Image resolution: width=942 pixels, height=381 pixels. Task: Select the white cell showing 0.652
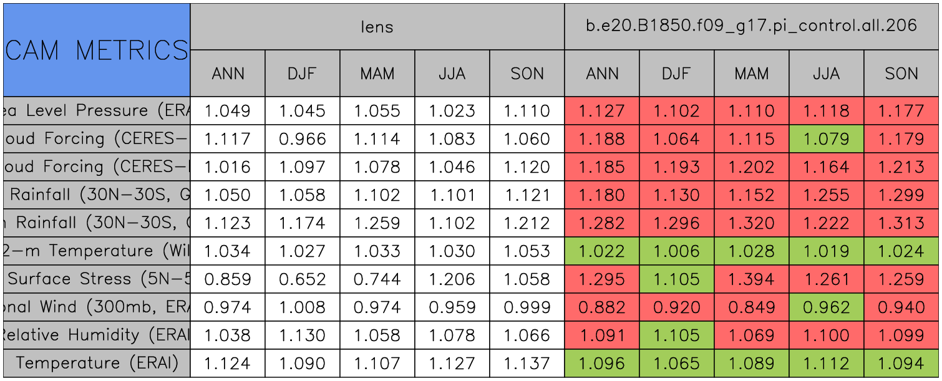[302, 279]
